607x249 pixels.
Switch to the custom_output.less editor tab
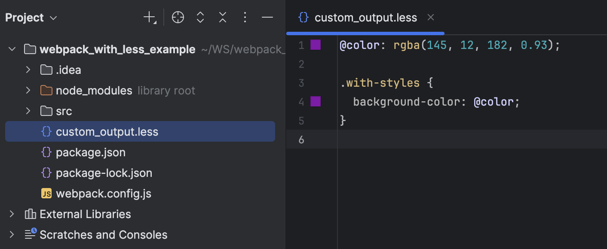pyautogui.click(x=365, y=17)
